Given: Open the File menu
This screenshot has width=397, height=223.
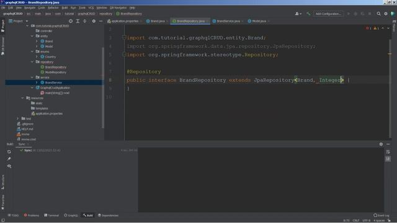Looking at the screenshot, I should (x=3, y=8).
